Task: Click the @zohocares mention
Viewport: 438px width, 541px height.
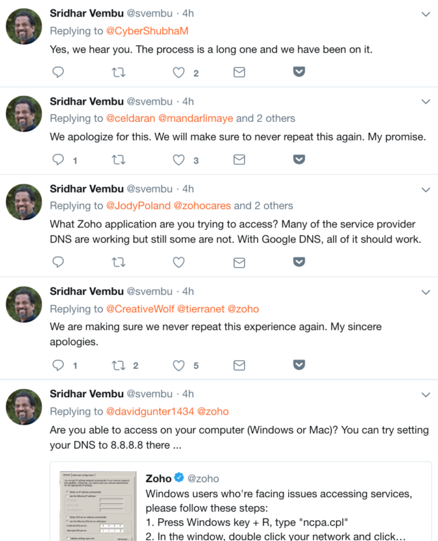Action: tap(202, 205)
